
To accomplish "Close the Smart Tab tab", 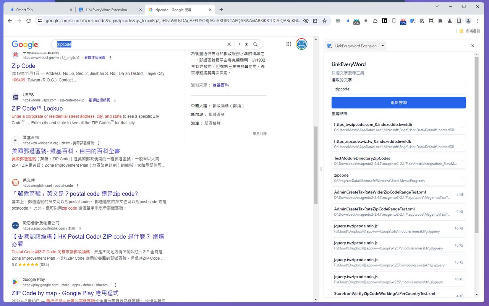I will point(71,10).
